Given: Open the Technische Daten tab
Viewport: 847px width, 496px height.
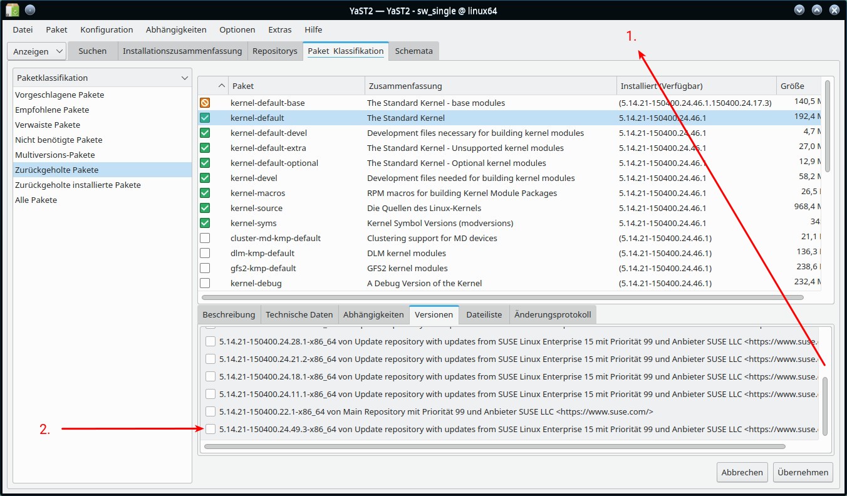Looking at the screenshot, I should click(299, 314).
